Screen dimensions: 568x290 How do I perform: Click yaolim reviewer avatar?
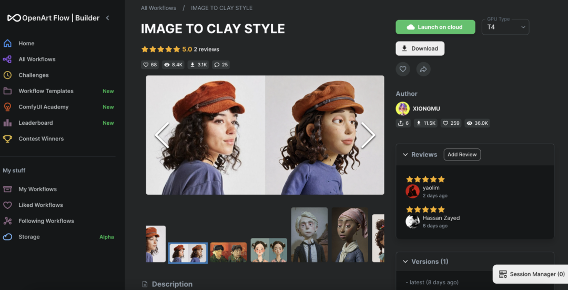pos(413,191)
